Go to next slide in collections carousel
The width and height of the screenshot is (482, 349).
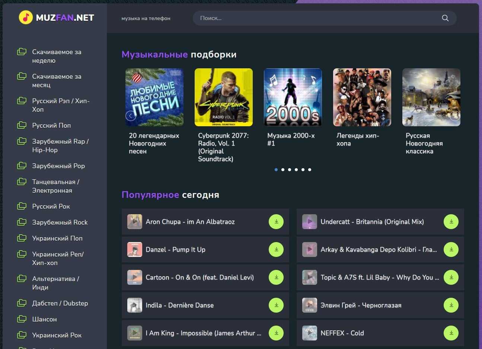pos(455,116)
